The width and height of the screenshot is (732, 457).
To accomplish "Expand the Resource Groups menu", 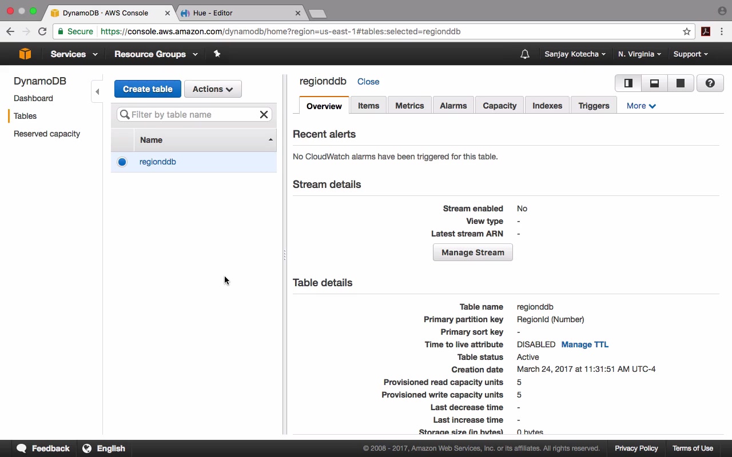I will [156, 54].
